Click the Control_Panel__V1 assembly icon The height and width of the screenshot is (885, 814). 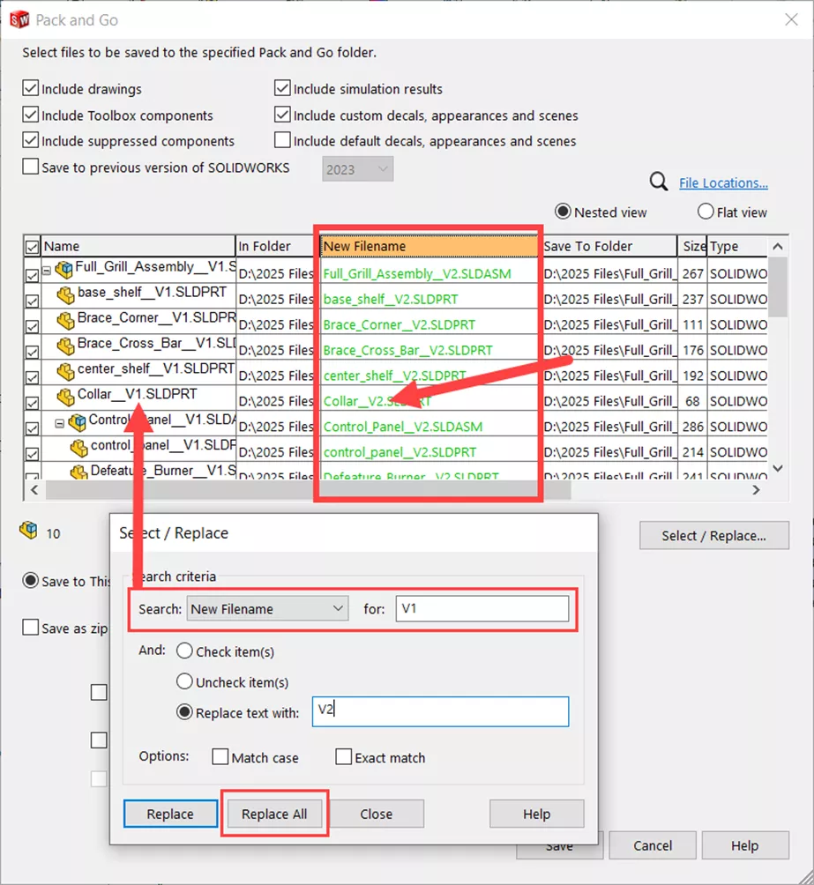click(x=78, y=421)
